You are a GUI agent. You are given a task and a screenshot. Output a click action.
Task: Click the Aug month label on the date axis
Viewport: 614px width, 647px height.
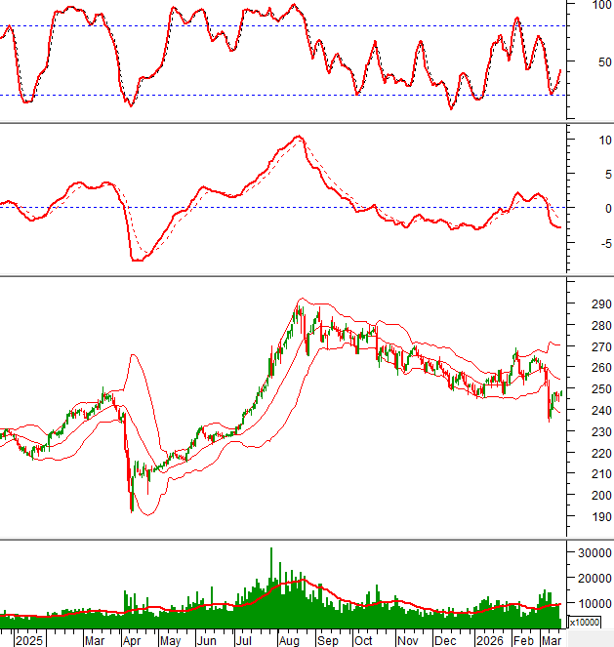[x=289, y=640]
